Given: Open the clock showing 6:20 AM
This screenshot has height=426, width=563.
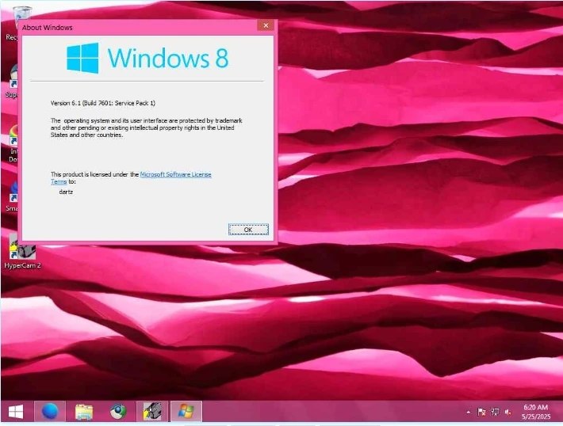Looking at the screenshot, I should point(536,412).
